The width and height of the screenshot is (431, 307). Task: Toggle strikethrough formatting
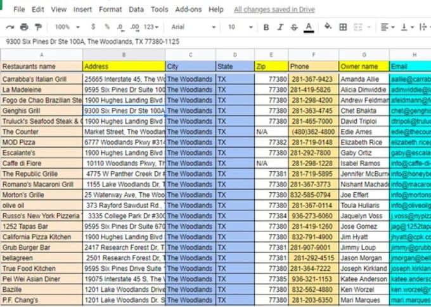pyautogui.click(x=294, y=27)
